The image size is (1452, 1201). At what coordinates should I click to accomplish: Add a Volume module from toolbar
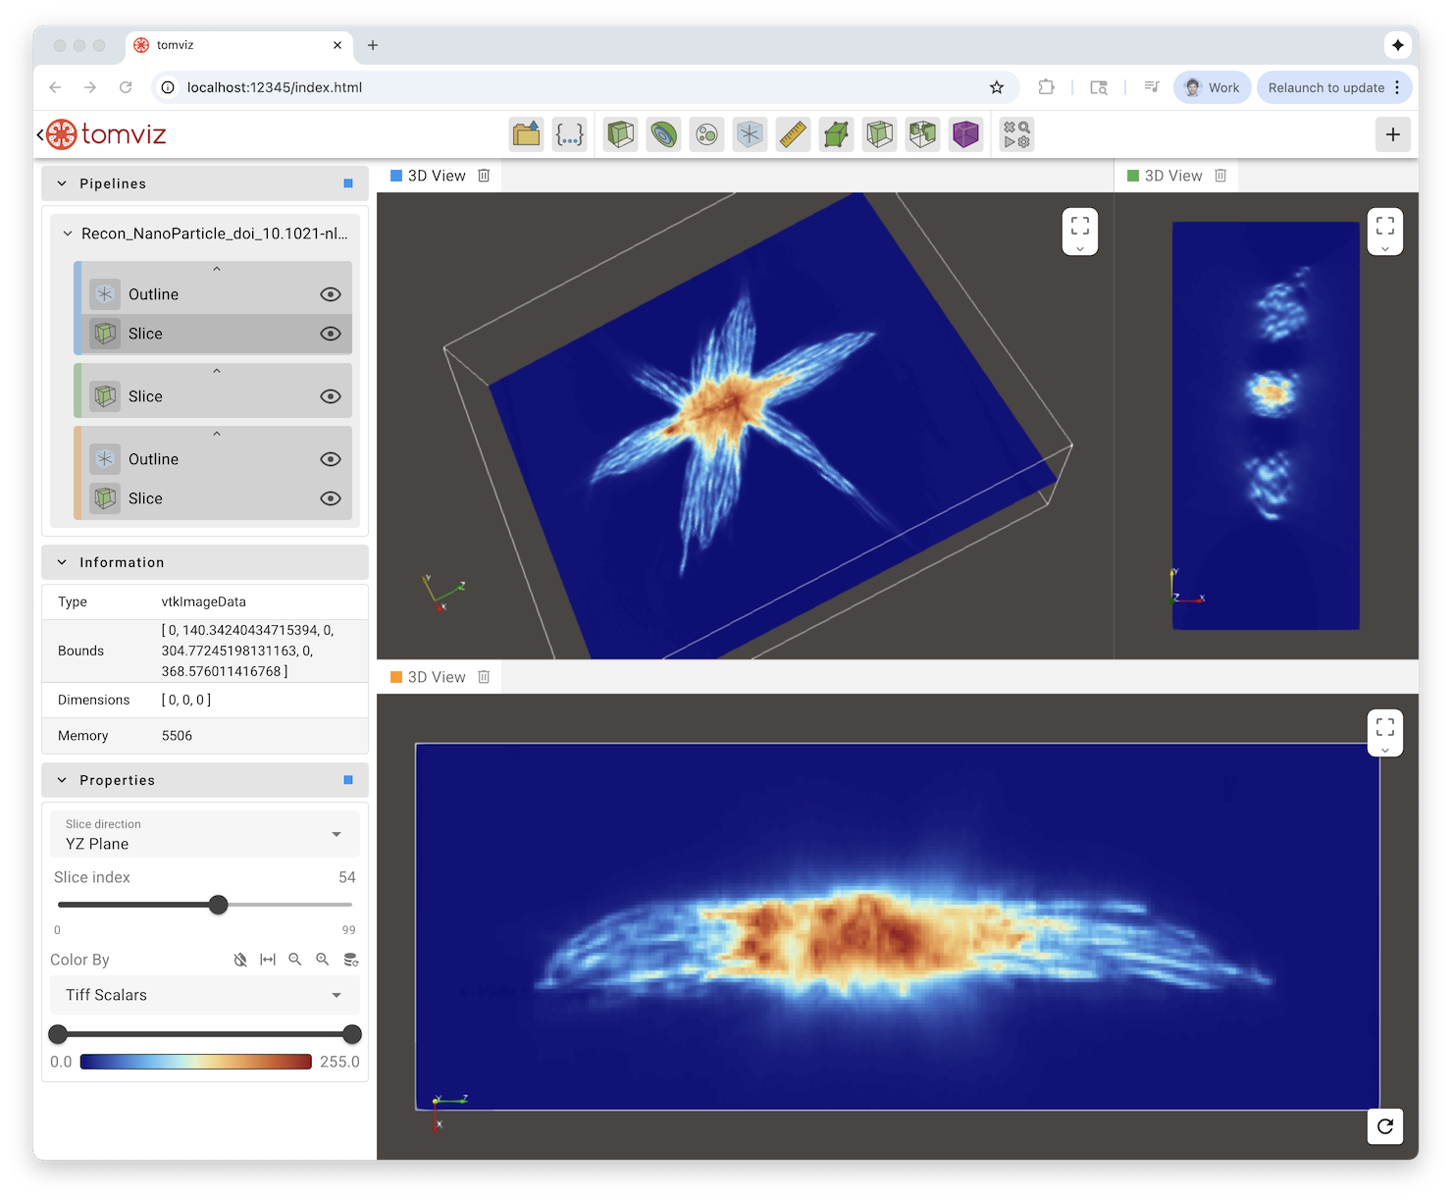click(621, 134)
